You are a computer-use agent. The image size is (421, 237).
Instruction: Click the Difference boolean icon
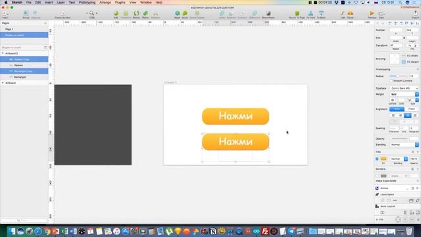click(x=255, y=14)
